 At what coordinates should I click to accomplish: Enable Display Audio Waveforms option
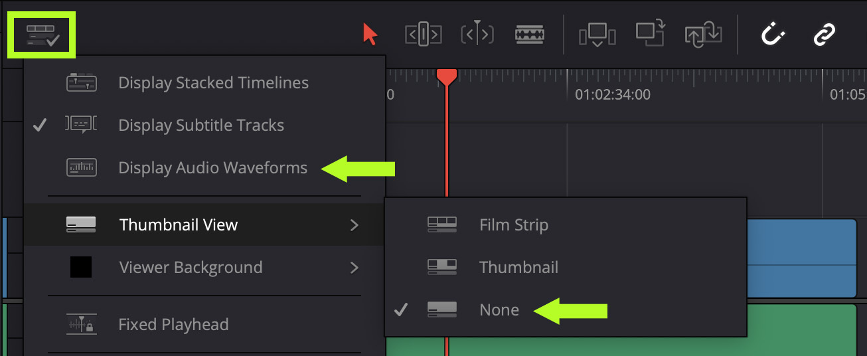click(x=212, y=168)
